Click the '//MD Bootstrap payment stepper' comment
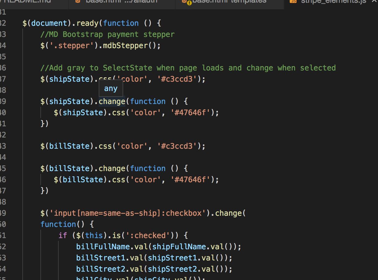378x280 pixels. pos(107,34)
